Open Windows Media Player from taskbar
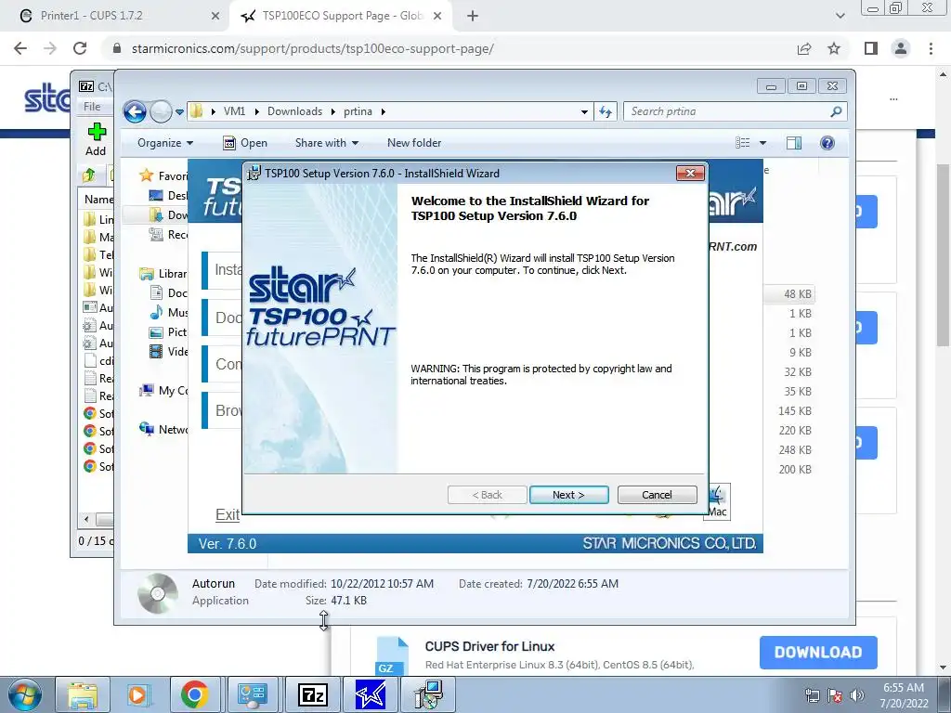951x713 pixels. 137,694
